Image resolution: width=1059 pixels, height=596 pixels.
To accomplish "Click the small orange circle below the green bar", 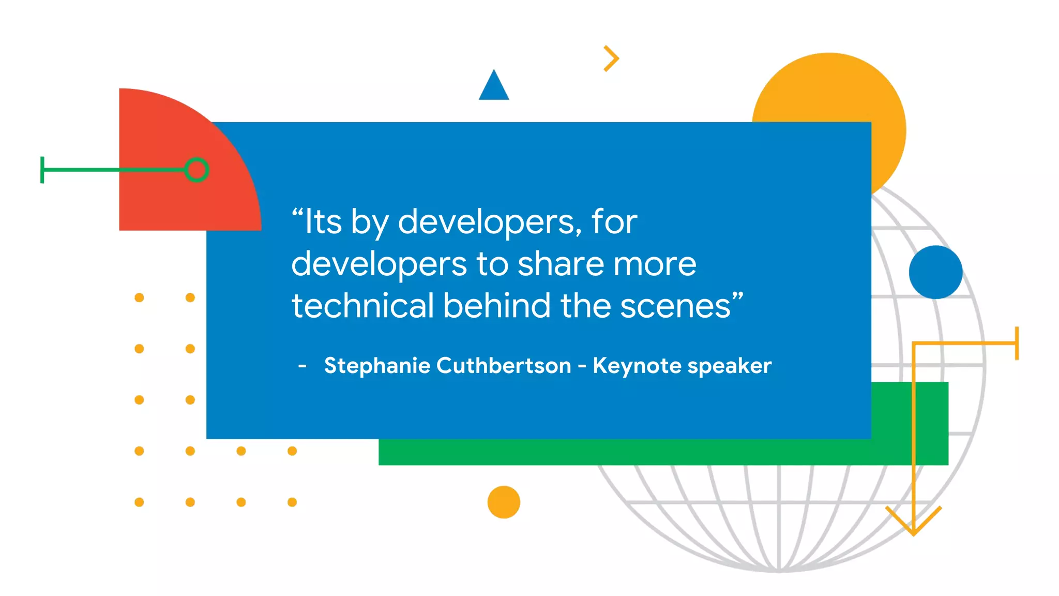I will (x=504, y=502).
